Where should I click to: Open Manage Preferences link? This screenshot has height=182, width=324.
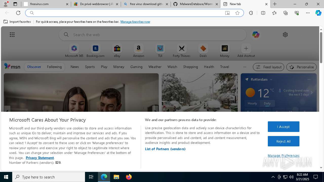[283, 155]
